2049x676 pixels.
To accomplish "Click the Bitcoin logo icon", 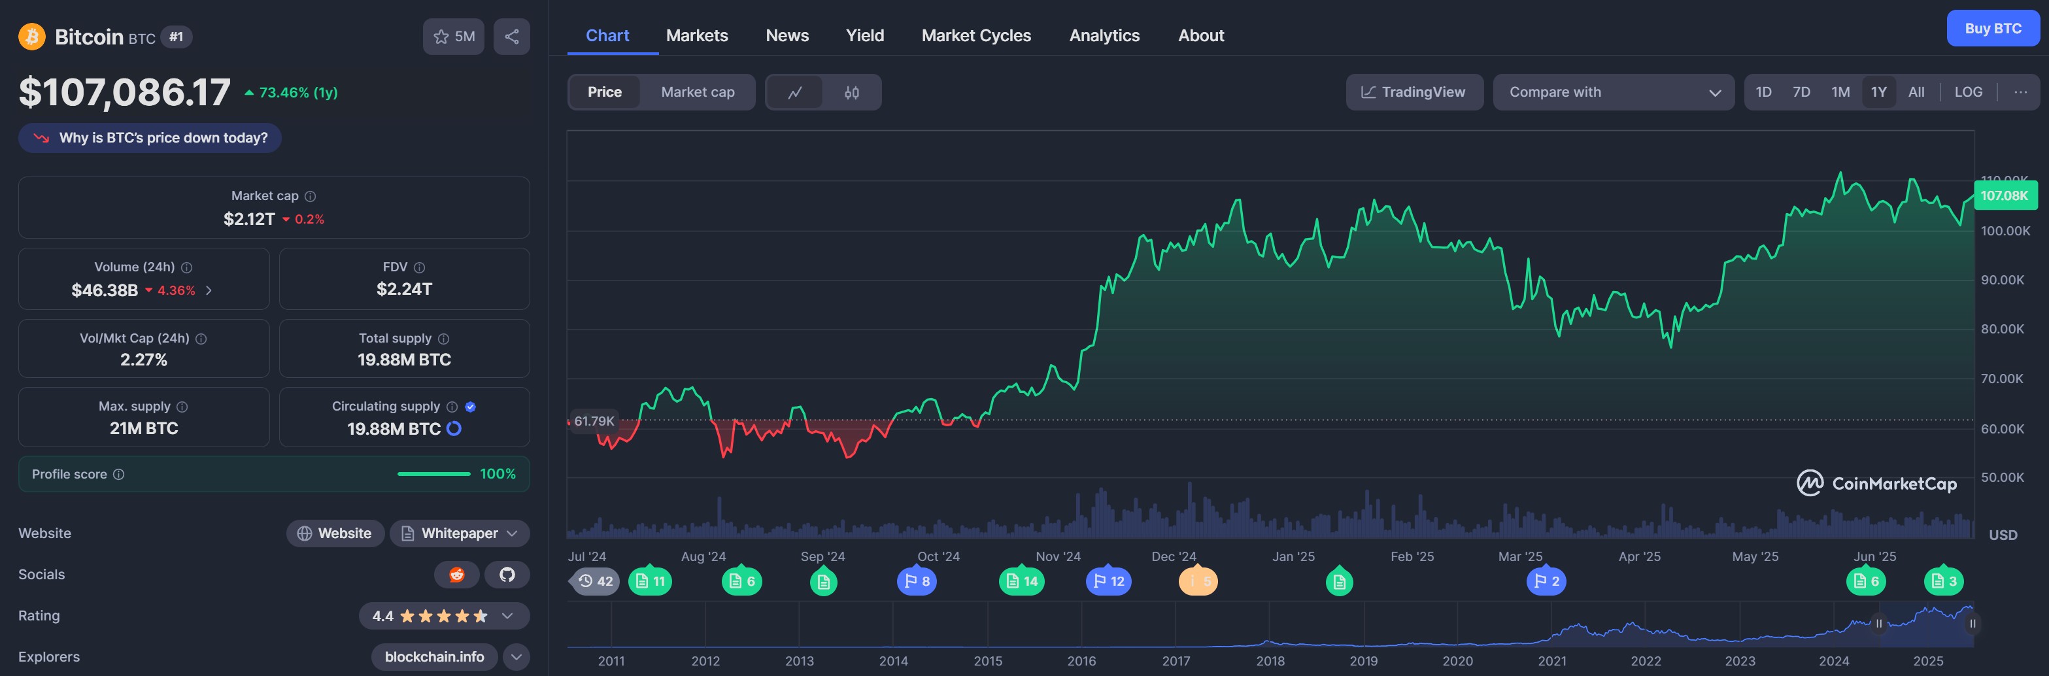I will click(x=32, y=37).
